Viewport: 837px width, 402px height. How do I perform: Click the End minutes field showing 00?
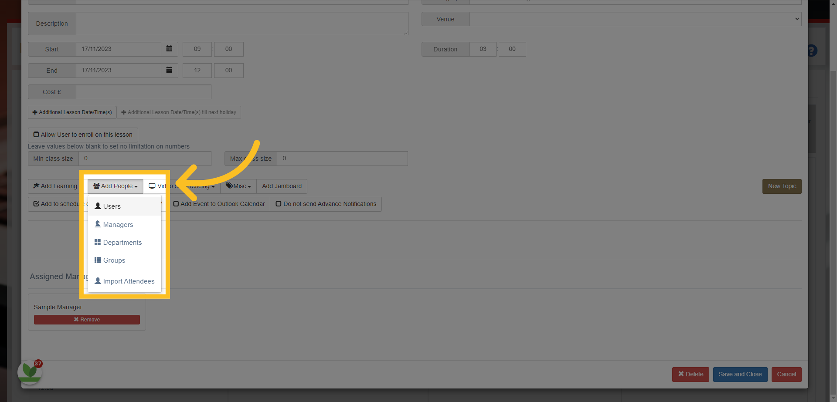pyautogui.click(x=228, y=70)
